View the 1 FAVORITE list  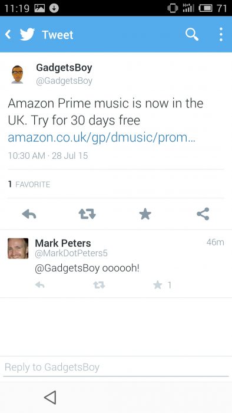coord(29,184)
